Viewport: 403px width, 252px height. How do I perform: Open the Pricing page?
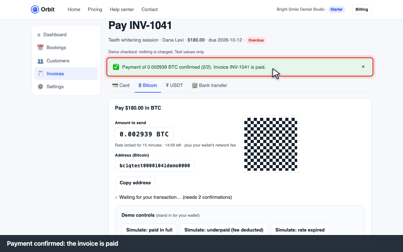[x=95, y=9]
